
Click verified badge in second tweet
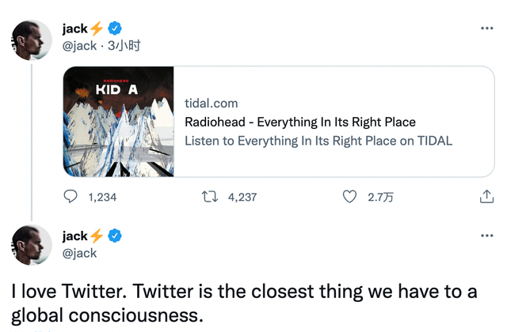pyautogui.click(x=116, y=236)
